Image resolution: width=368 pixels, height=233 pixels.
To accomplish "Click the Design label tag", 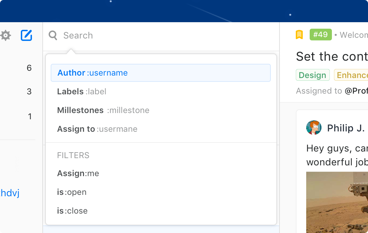I will 312,75.
